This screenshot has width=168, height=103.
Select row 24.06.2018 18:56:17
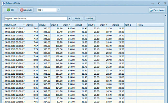[x=83, y=81]
